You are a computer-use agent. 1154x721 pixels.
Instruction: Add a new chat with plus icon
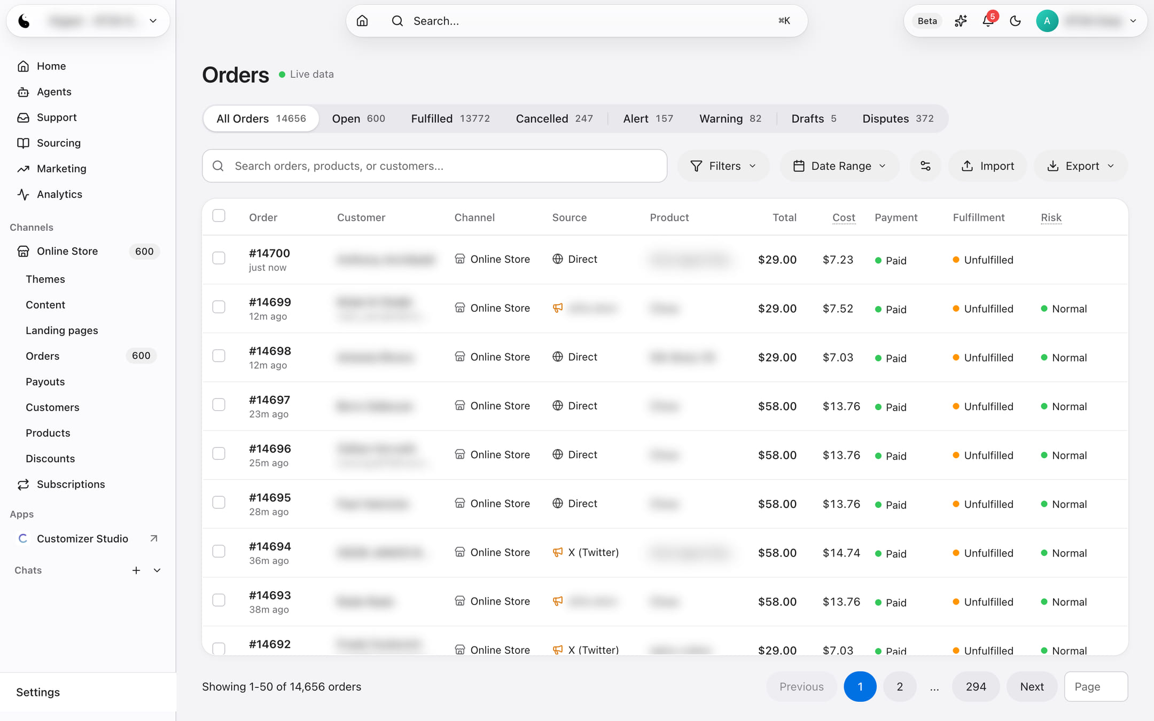point(136,570)
